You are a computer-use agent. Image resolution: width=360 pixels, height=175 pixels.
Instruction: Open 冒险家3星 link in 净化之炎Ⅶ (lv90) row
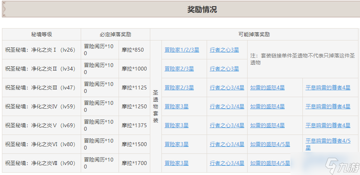(177, 163)
